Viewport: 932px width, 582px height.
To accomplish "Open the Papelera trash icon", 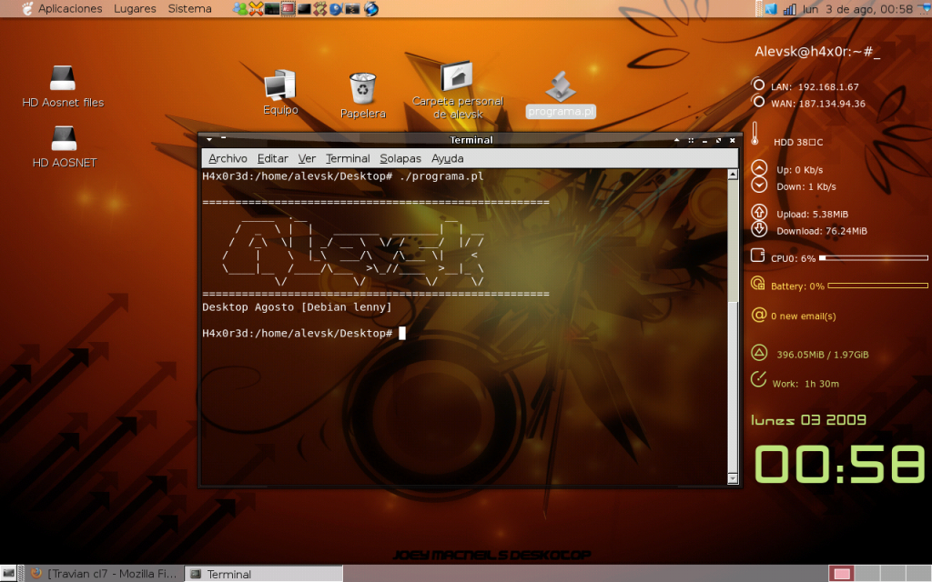I will tap(362, 89).
